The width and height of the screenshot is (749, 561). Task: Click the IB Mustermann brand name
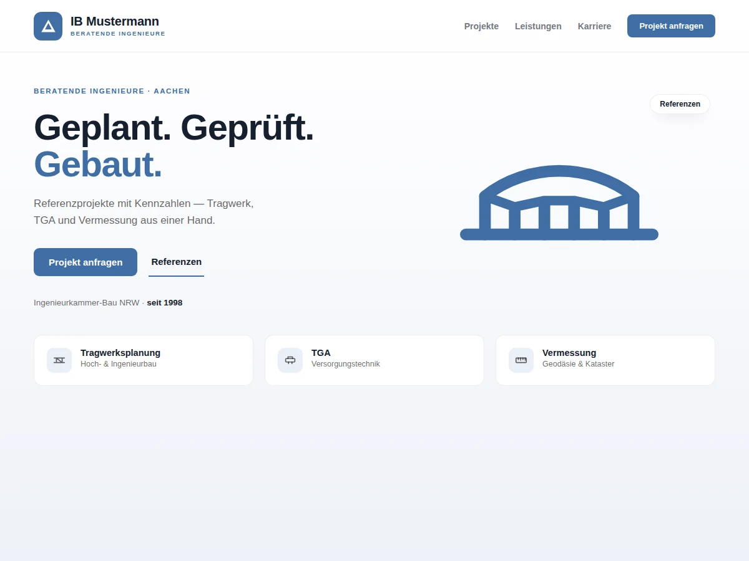click(x=115, y=21)
